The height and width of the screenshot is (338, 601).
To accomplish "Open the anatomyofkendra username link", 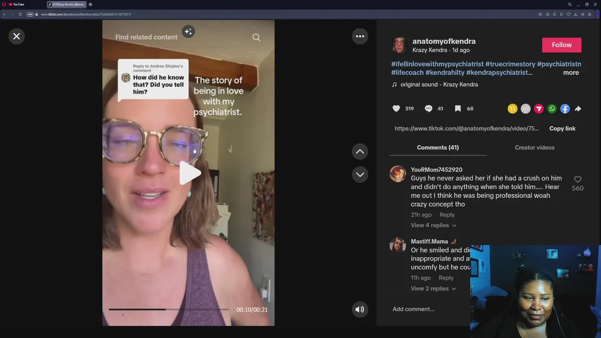I will pyautogui.click(x=444, y=41).
